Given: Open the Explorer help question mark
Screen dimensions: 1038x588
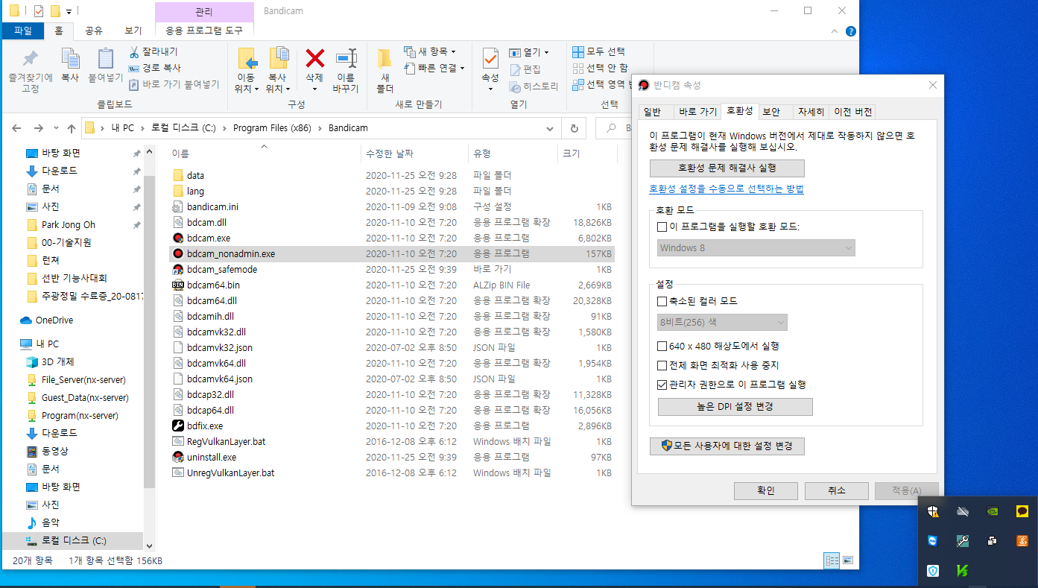Looking at the screenshot, I should coord(850,31).
